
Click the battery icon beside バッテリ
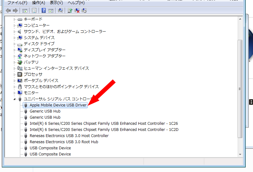pos(20,62)
